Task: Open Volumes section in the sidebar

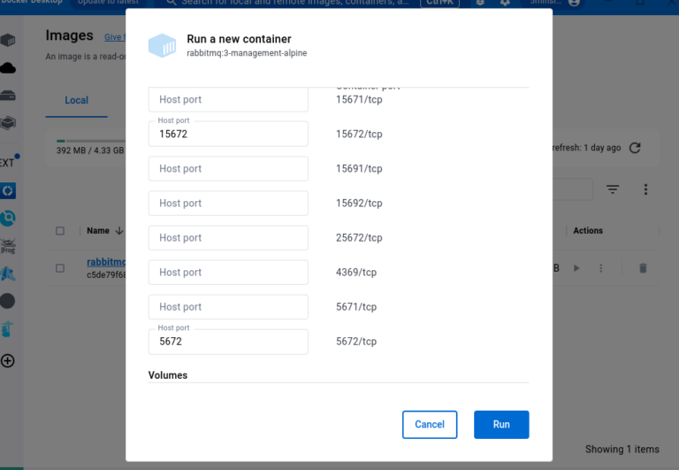Action: click(x=8, y=96)
